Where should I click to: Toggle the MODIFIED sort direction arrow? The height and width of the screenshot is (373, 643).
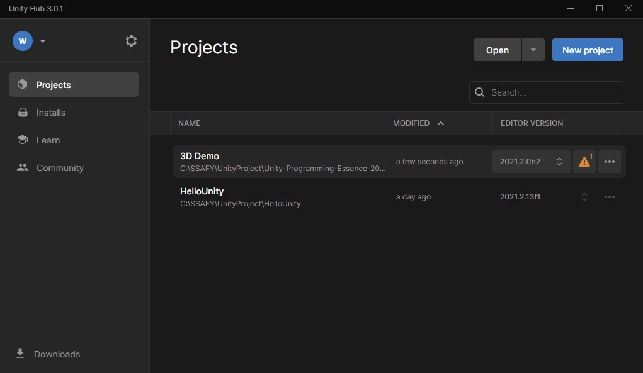[441, 123]
